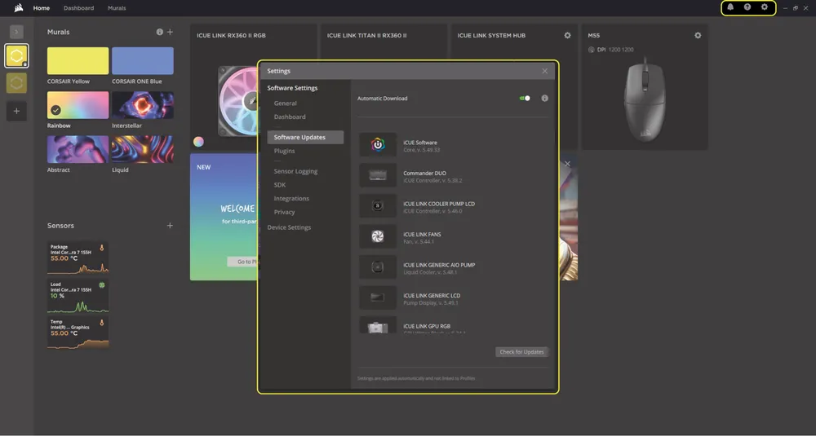Select the Abstract mural thumbnail
The width and height of the screenshot is (816, 436).
(x=78, y=149)
